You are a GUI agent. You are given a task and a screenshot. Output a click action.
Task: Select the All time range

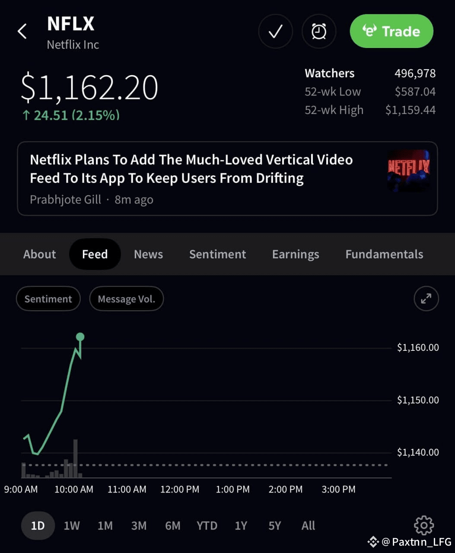(x=308, y=525)
